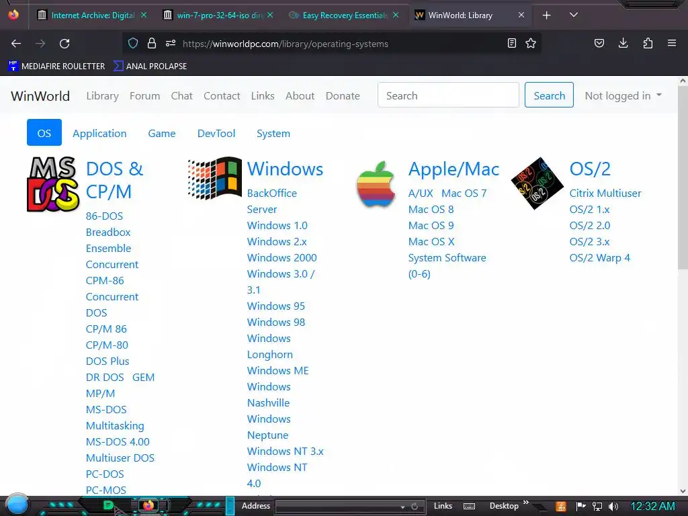Select the OS category pill

coord(44,132)
